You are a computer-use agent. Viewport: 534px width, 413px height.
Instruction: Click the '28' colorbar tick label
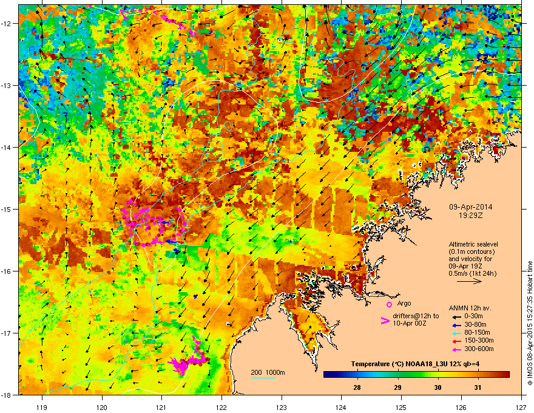pos(357,387)
